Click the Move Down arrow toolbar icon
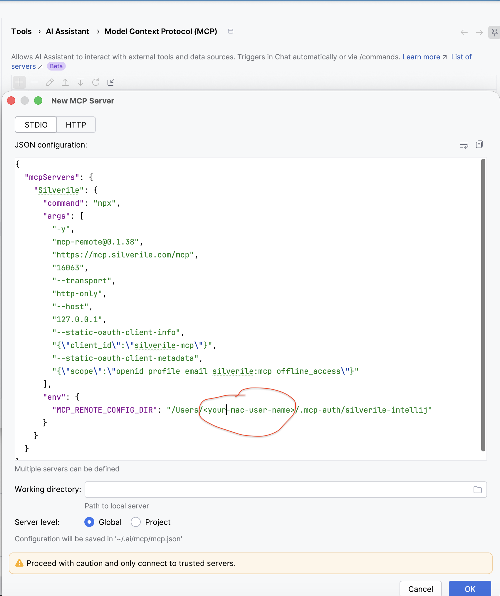The image size is (500, 596). (80, 82)
